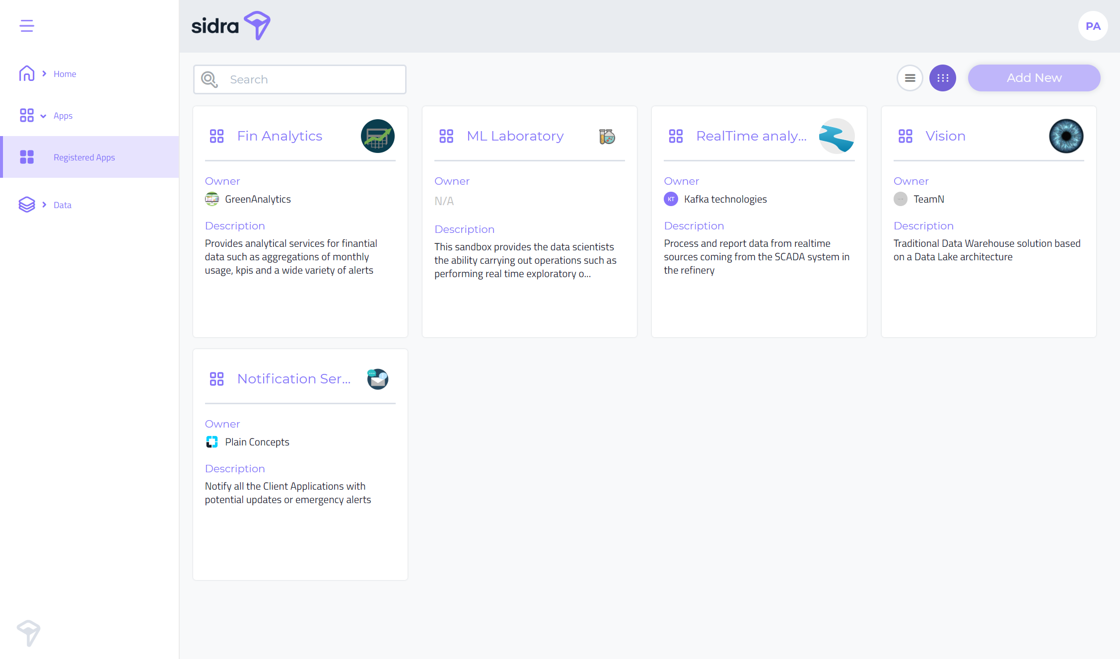Image resolution: width=1120 pixels, height=659 pixels.
Task: Click the Sidra logo in header
Action: (x=231, y=26)
